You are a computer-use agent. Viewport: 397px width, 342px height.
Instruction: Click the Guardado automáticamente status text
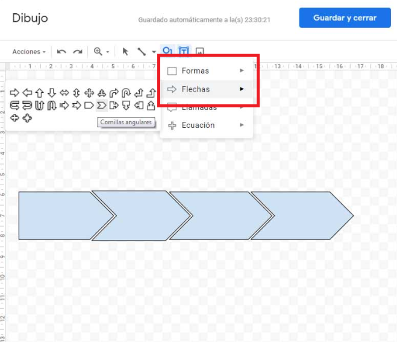coord(204,20)
